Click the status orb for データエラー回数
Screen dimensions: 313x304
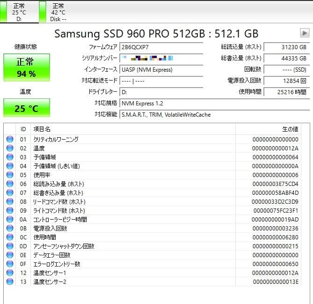point(10,255)
